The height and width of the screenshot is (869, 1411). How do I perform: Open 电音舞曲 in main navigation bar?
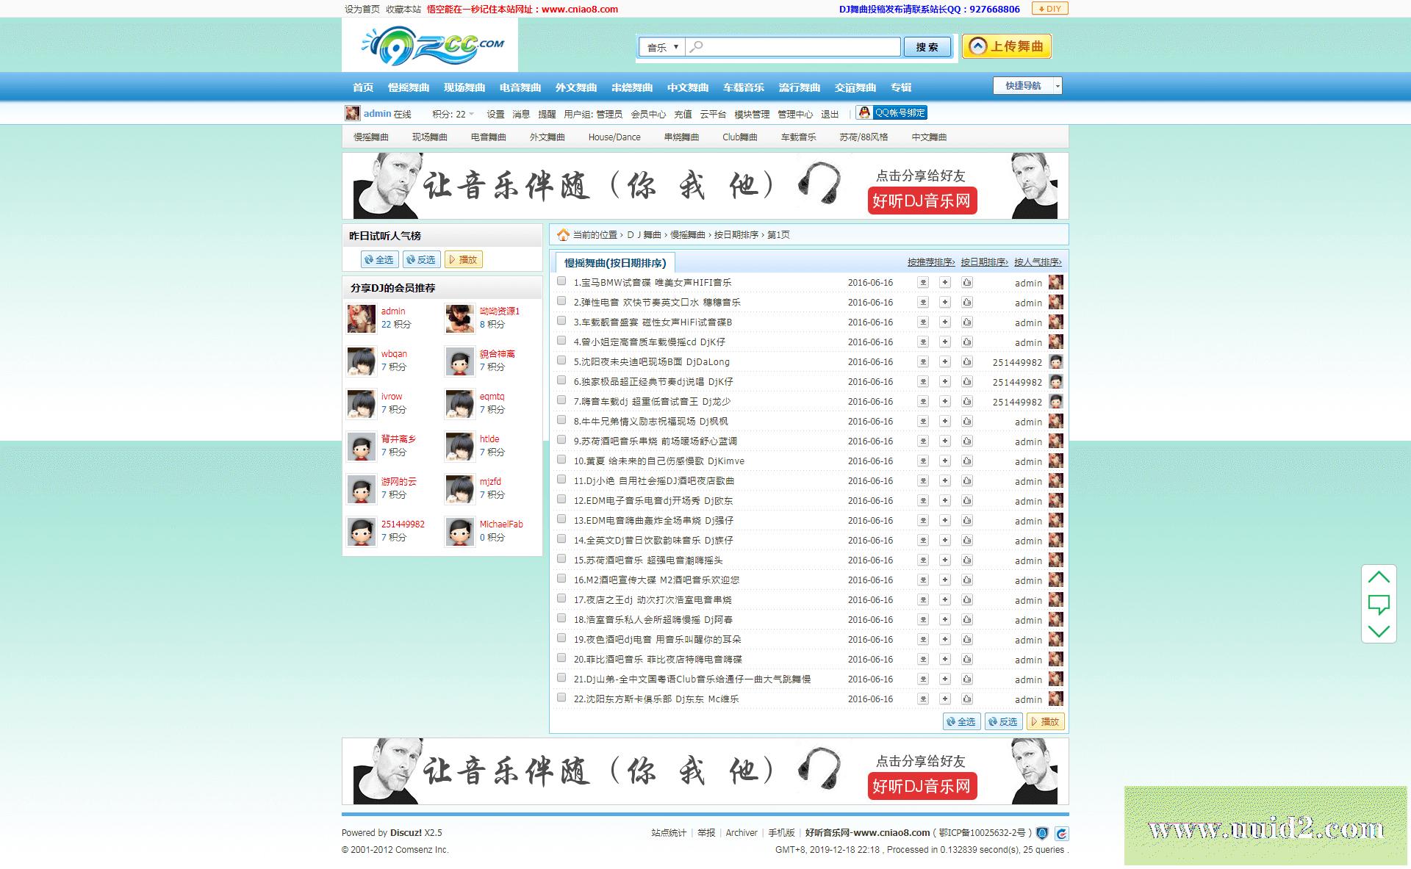coord(520,87)
